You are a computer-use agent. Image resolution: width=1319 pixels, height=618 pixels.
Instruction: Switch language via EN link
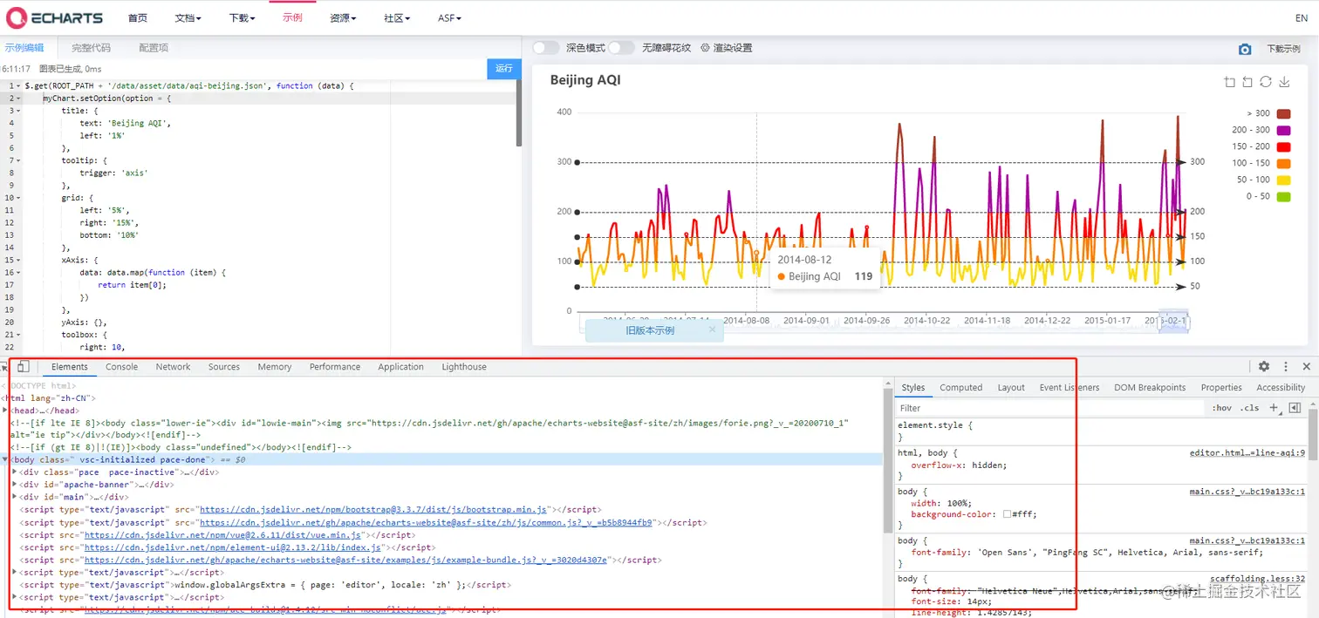click(1301, 18)
